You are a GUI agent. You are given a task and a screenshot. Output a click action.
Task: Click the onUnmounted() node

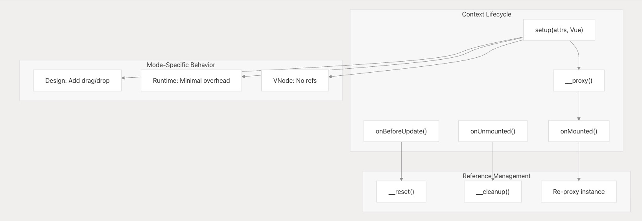click(x=493, y=131)
